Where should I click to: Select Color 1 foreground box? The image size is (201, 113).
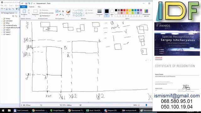pyautogui.click(x=107, y=13)
